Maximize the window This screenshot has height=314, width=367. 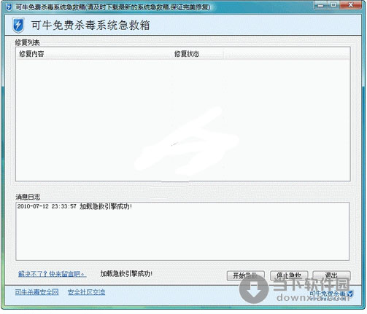coord(333,5)
